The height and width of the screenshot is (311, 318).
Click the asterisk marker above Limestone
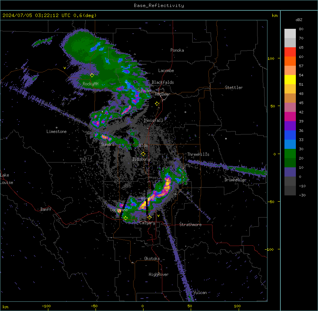[x=56, y=128]
